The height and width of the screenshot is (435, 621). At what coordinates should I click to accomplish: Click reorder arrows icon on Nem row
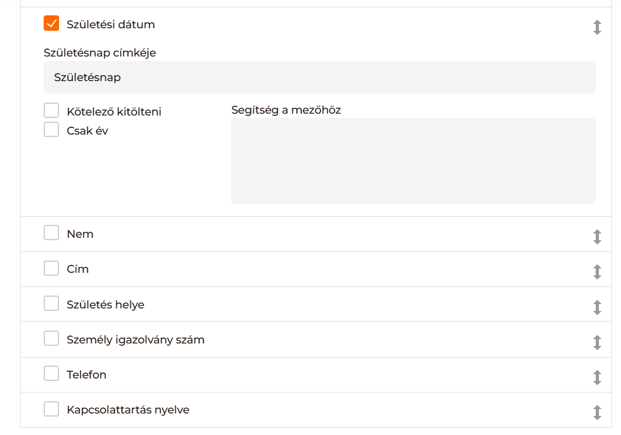596,237
